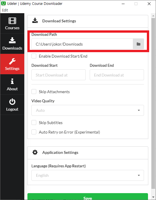Close the Udeler window

click(149, 4)
